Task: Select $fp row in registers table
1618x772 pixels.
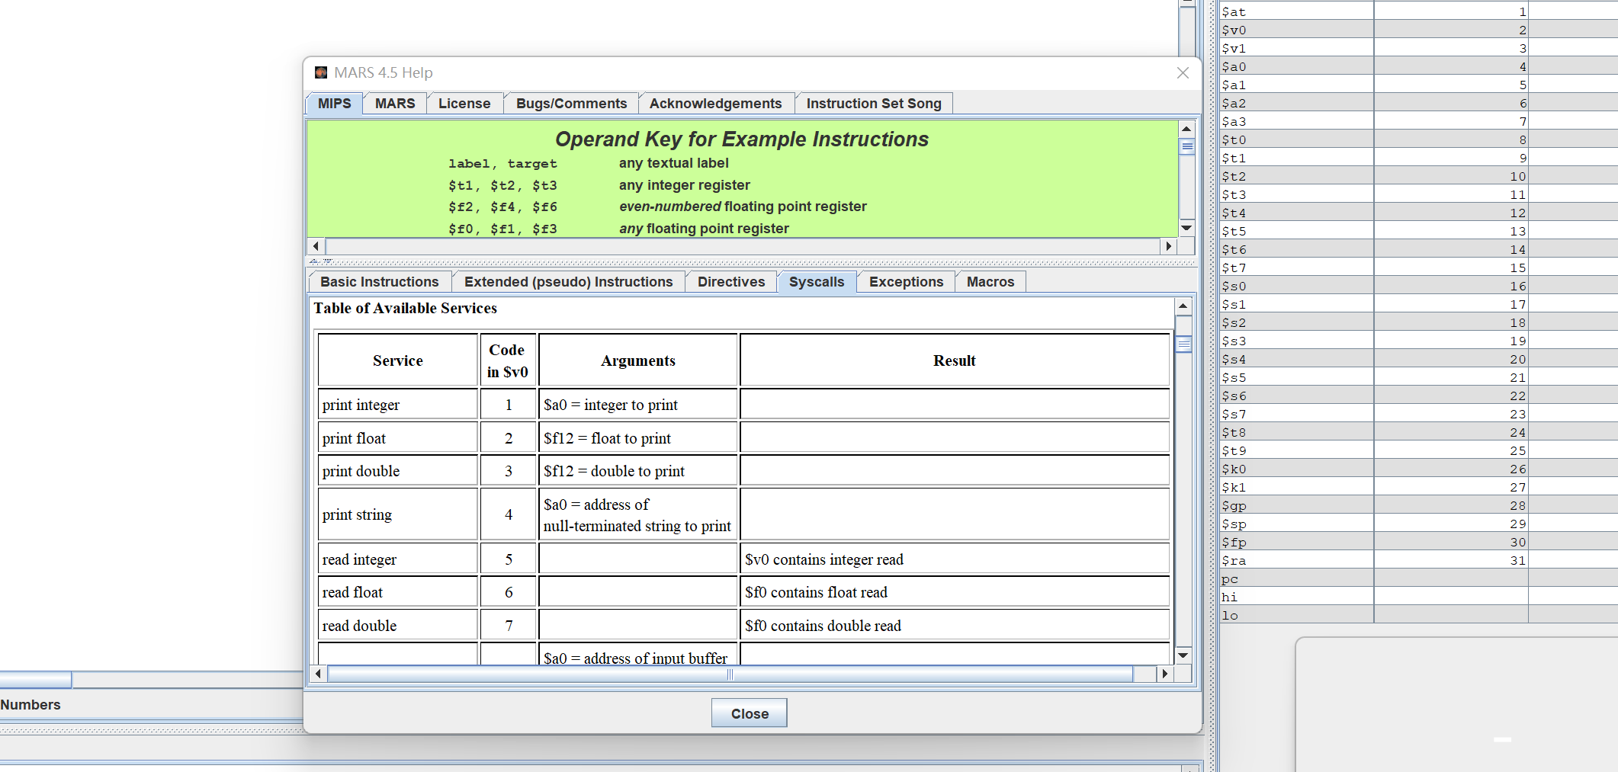Action: (1418, 542)
